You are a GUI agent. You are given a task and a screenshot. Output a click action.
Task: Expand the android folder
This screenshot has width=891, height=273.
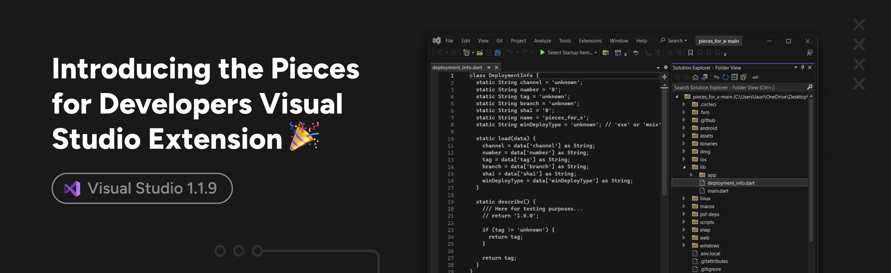pyautogui.click(x=683, y=128)
